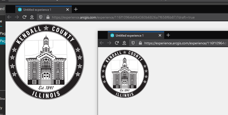Click Back arrow in the larger browser window
Image resolution: width=228 pixels, height=115 pixels.
[9, 17]
